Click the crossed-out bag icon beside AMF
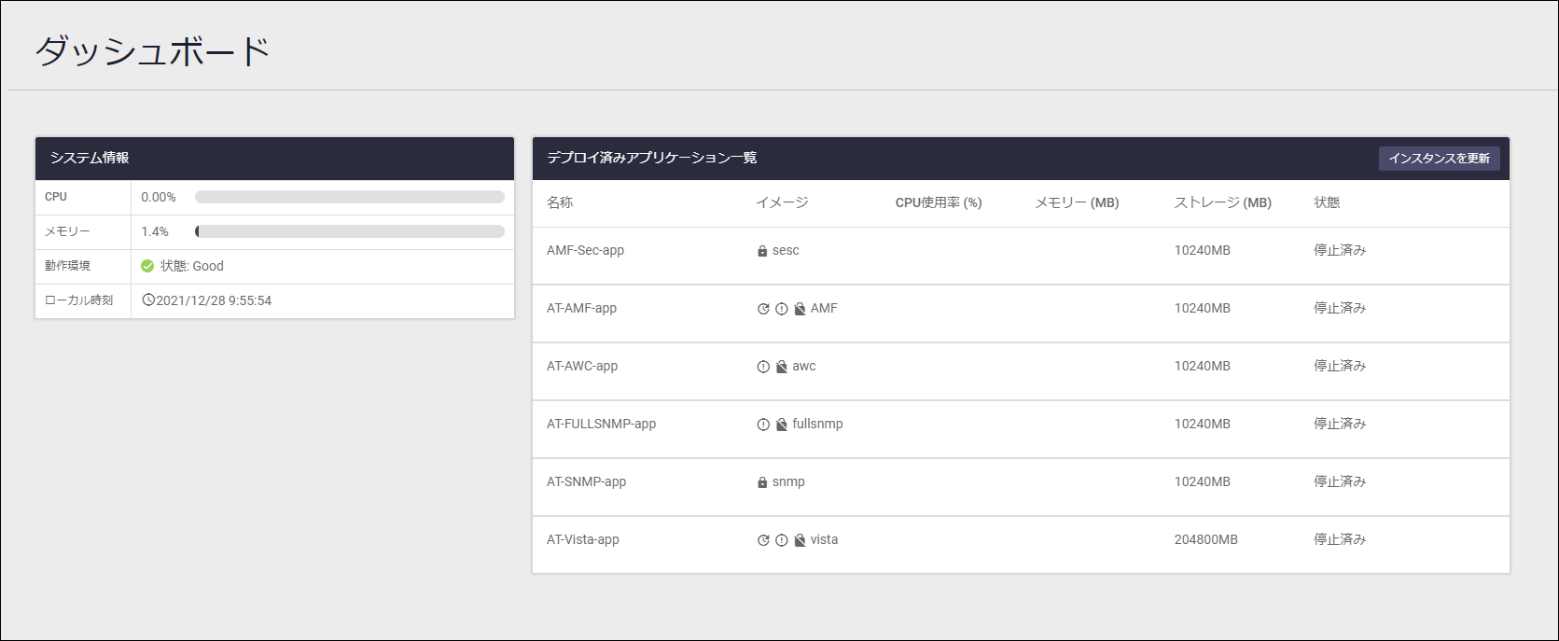This screenshot has height=641, width=1559. point(800,309)
